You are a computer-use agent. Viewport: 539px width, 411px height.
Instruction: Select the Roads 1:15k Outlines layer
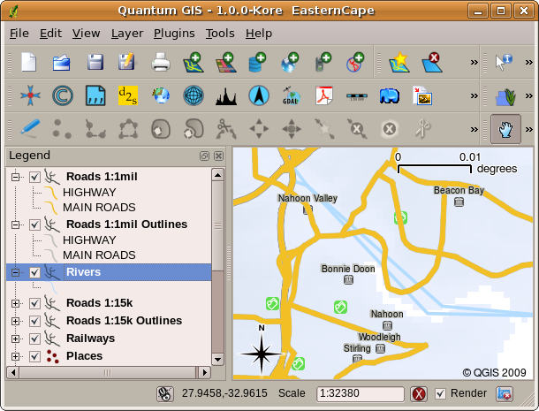point(124,321)
